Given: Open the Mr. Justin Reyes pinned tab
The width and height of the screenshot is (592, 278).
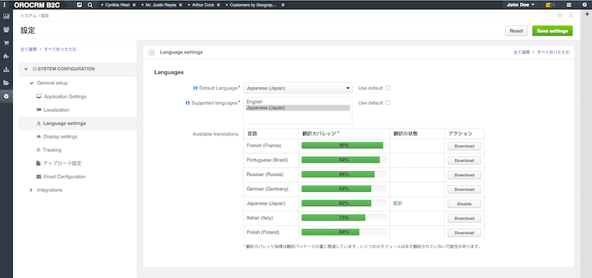Looking at the screenshot, I should [x=160, y=5].
